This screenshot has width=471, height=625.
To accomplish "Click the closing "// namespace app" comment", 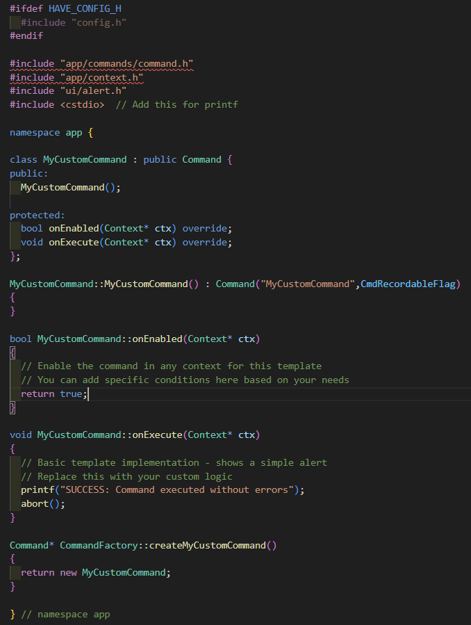I will [x=65, y=614].
